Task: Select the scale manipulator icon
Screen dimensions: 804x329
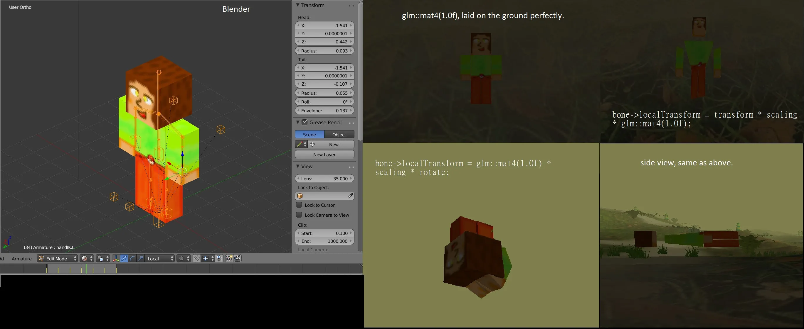Action: pyautogui.click(x=140, y=259)
